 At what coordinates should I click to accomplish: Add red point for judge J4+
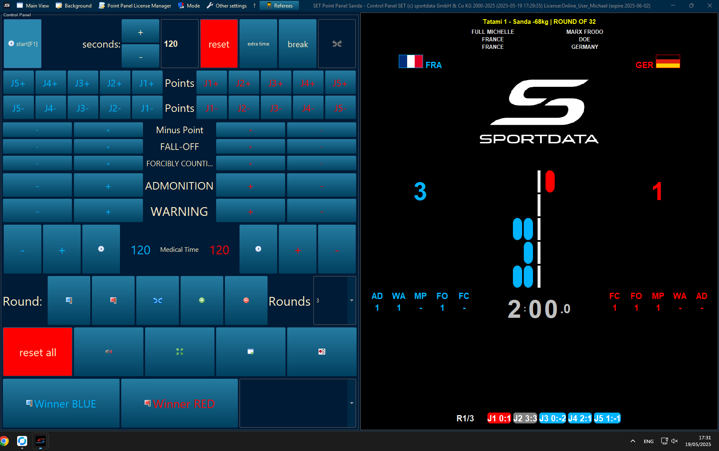pyautogui.click(x=308, y=83)
